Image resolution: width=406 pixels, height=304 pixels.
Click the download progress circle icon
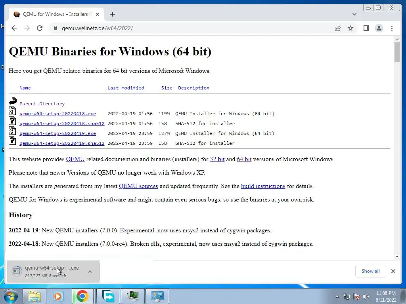point(17,271)
